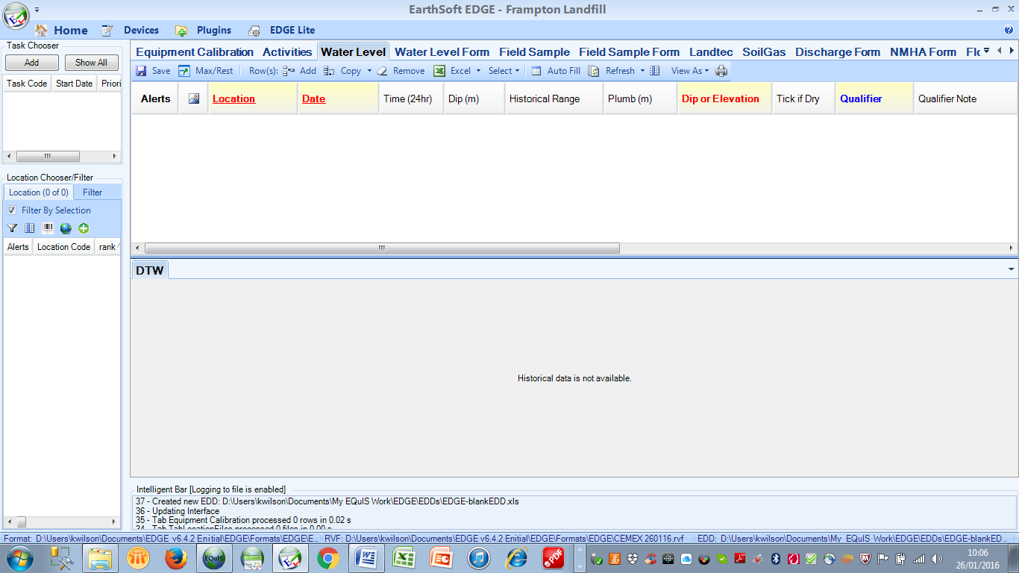The image size is (1019, 573).
Task: Click the barcode scan icon
Action: click(x=48, y=228)
